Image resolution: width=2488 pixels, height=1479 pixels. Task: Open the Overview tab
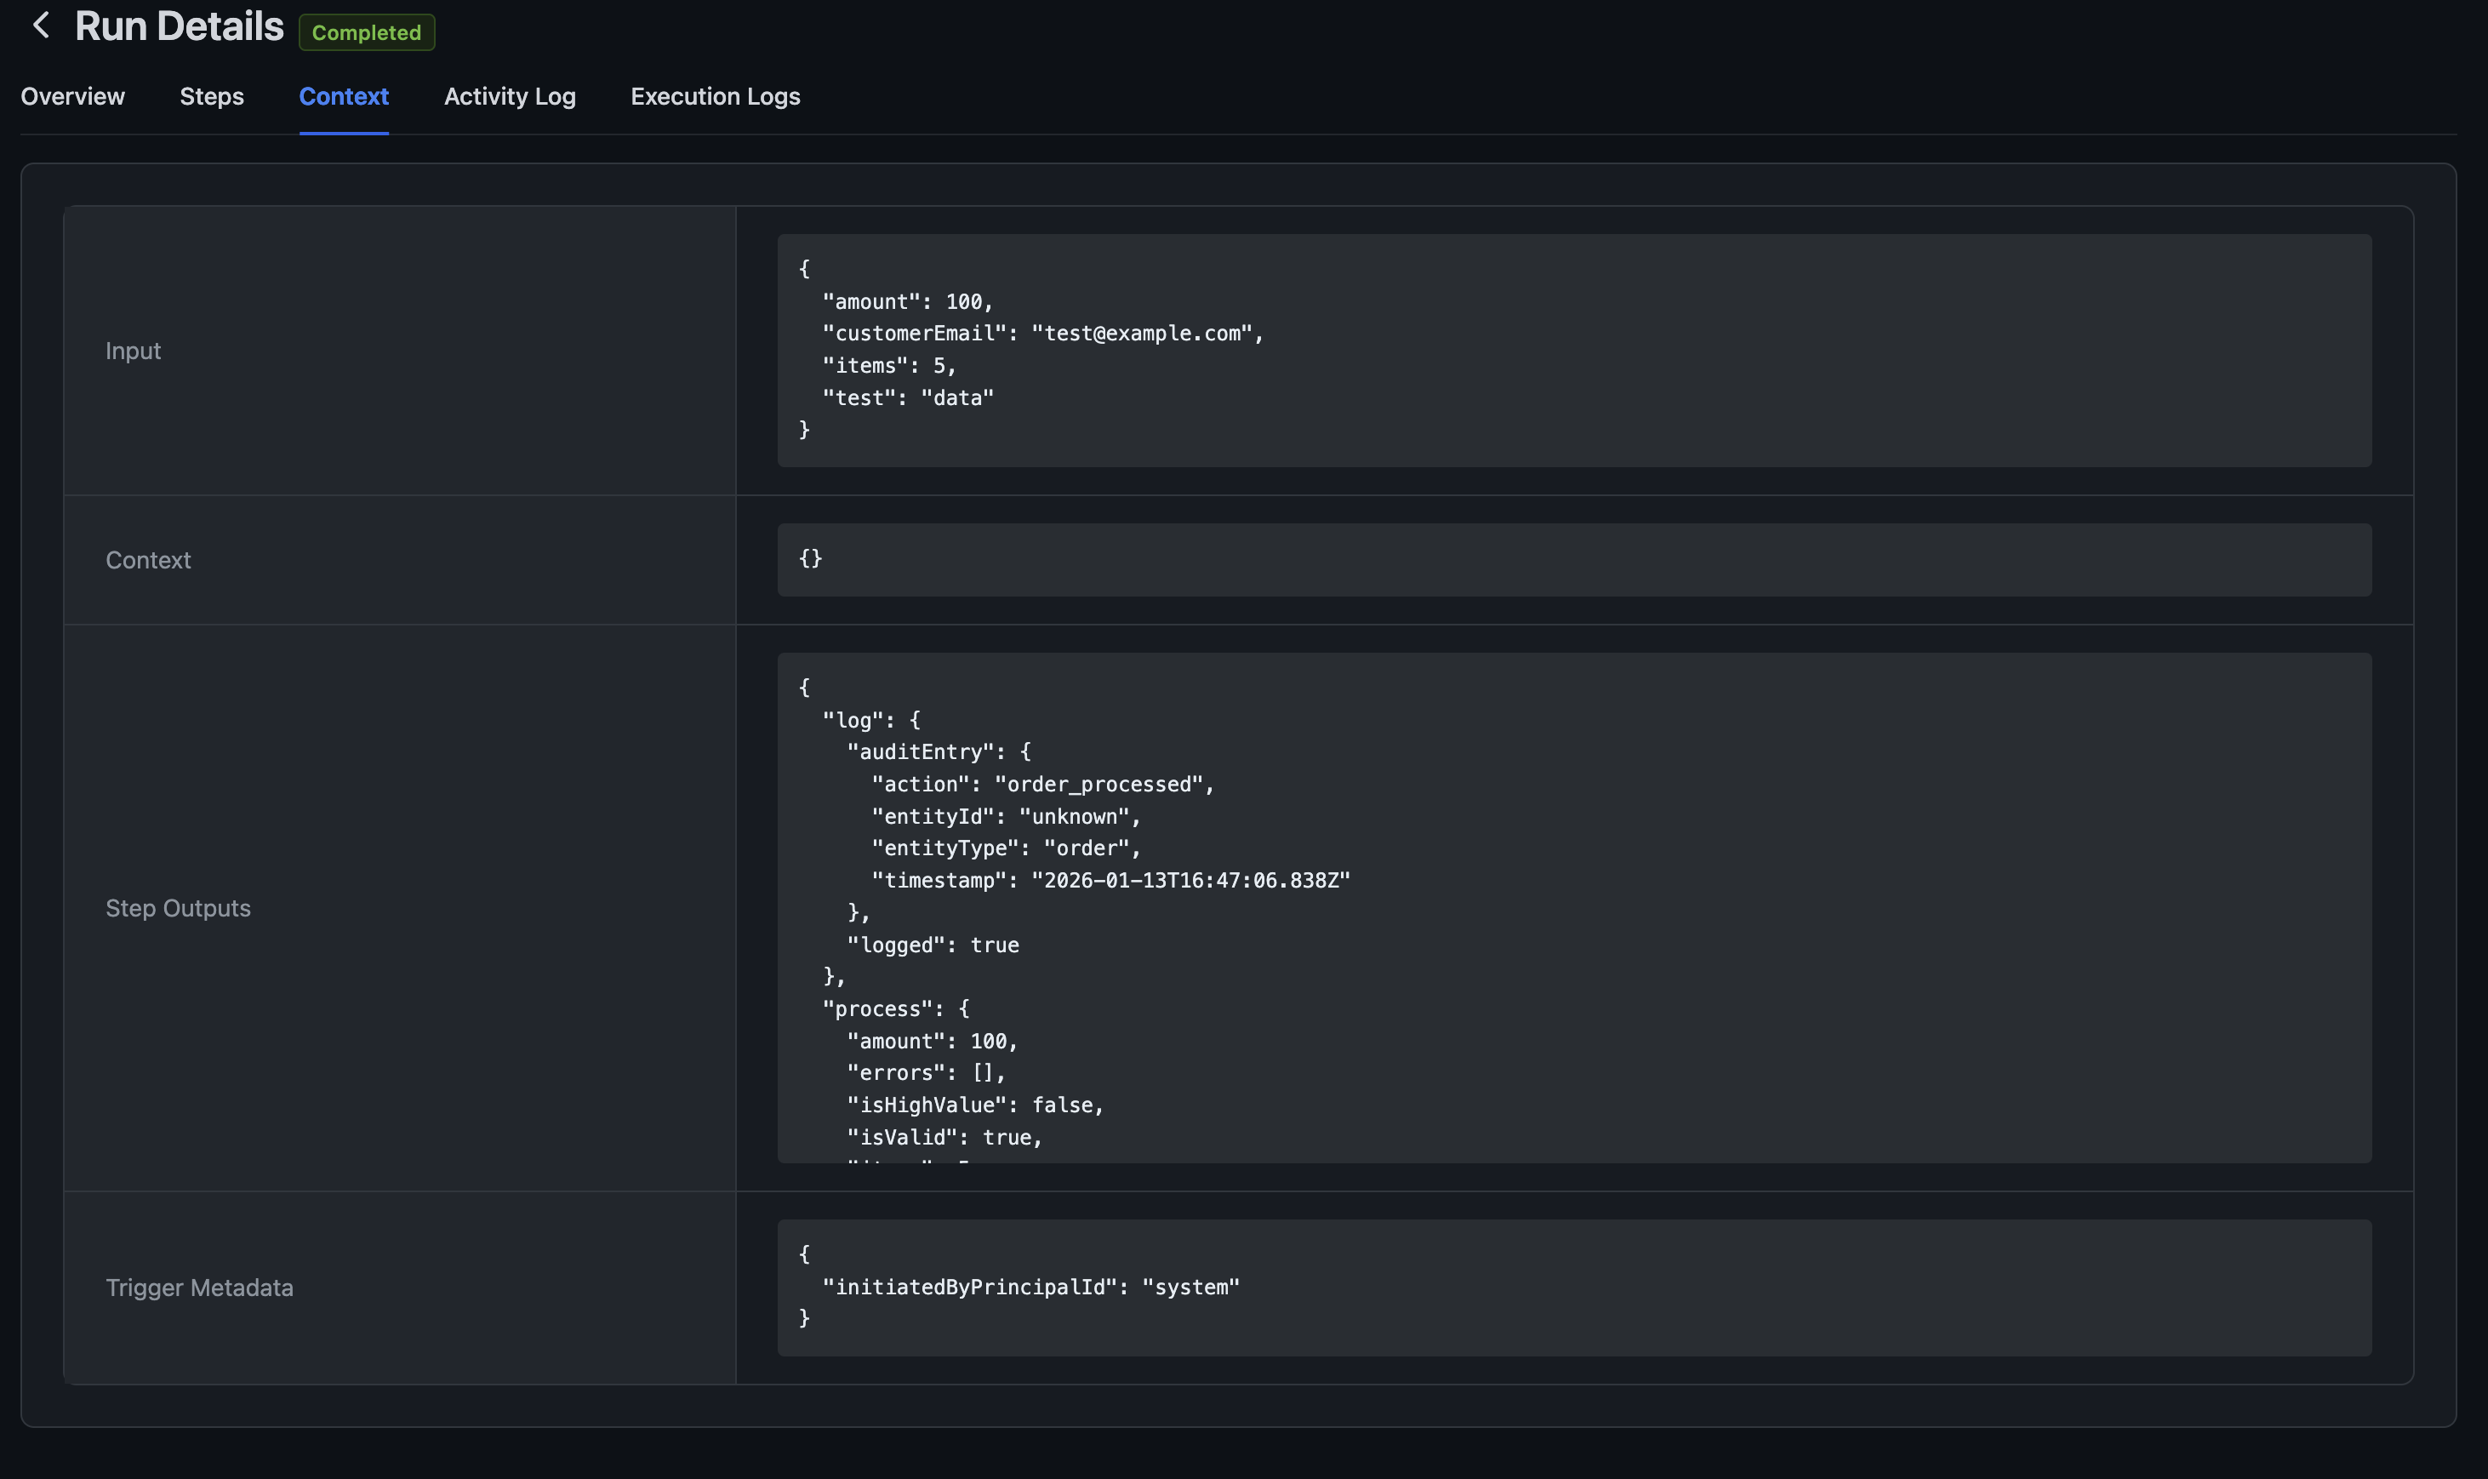72,97
